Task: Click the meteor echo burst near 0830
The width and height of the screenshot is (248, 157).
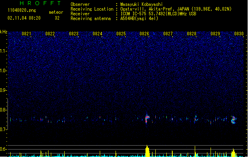Action: pos(233,120)
